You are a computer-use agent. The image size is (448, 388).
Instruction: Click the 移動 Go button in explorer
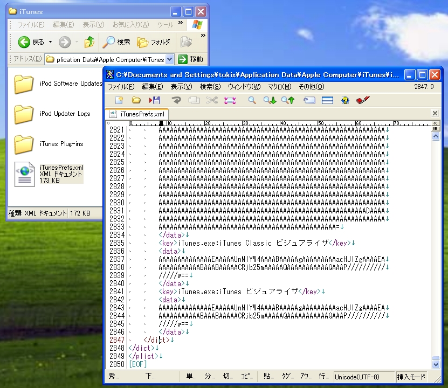(190, 59)
